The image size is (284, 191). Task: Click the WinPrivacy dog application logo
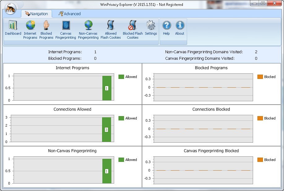10,9
